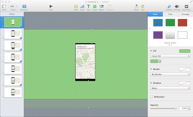Select slide 2 thumbnail
The height and width of the screenshot is (117, 193).
tap(13, 34)
